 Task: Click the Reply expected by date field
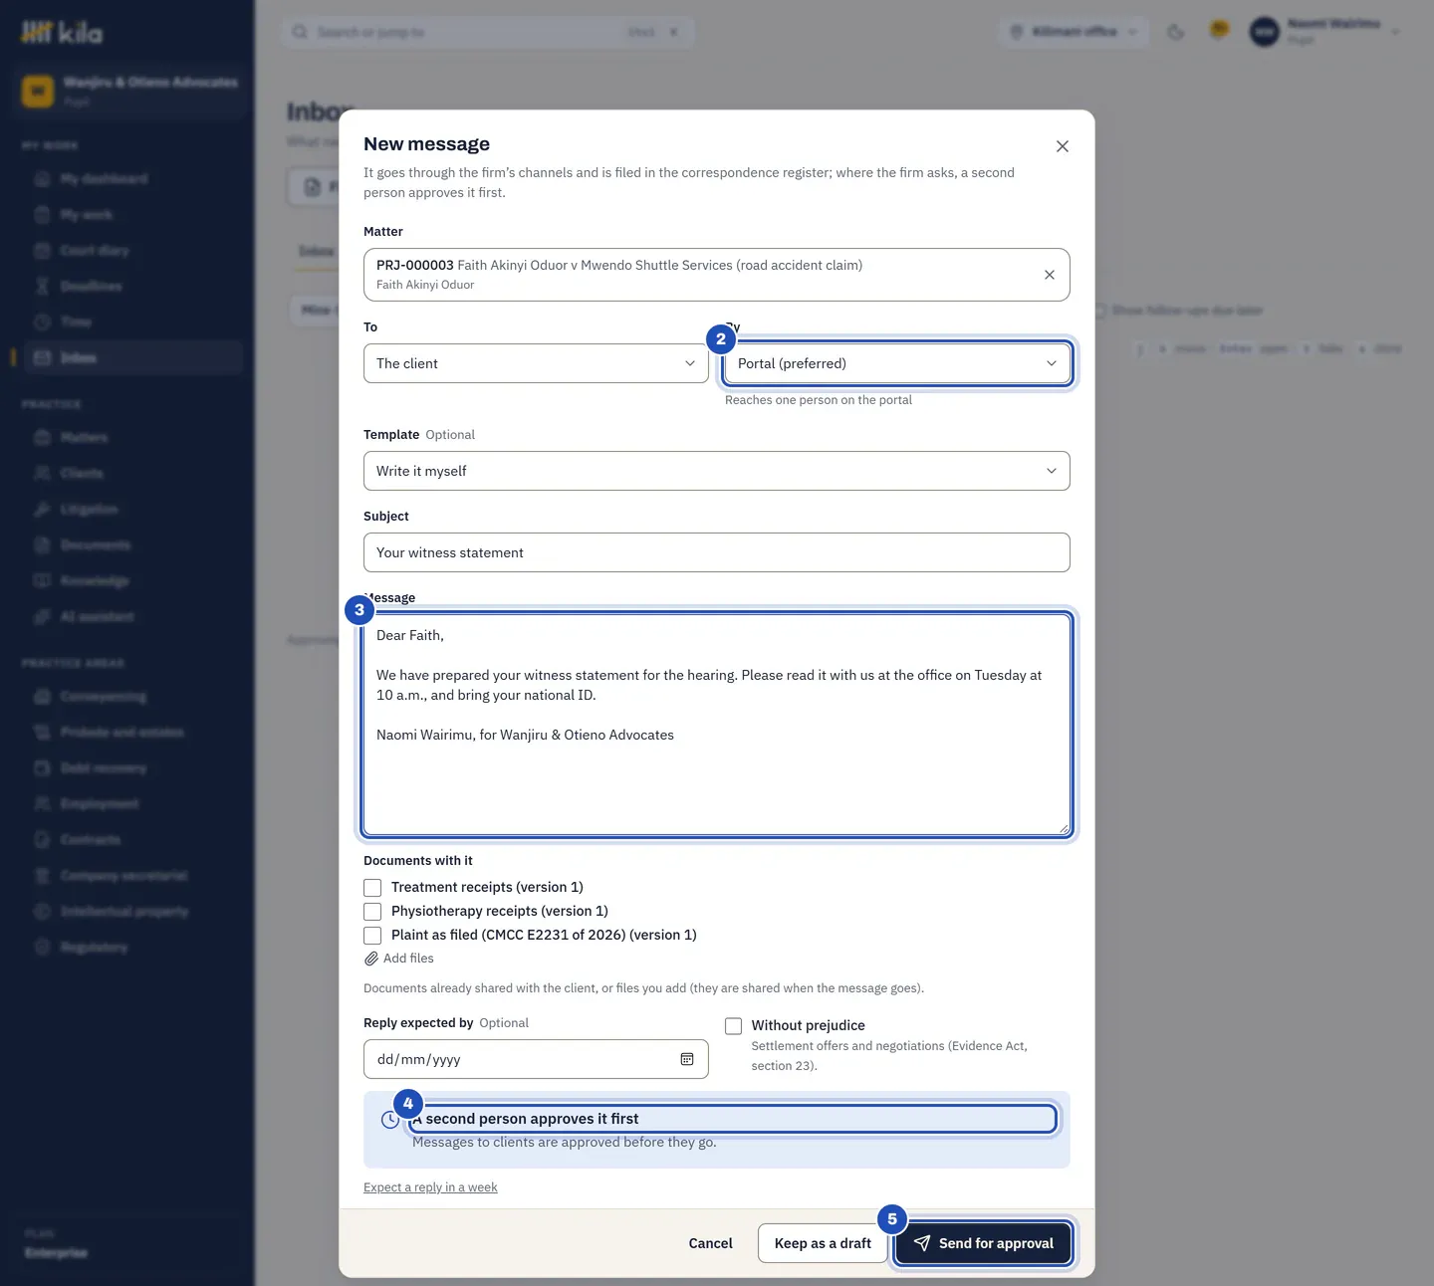point(536,1059)
